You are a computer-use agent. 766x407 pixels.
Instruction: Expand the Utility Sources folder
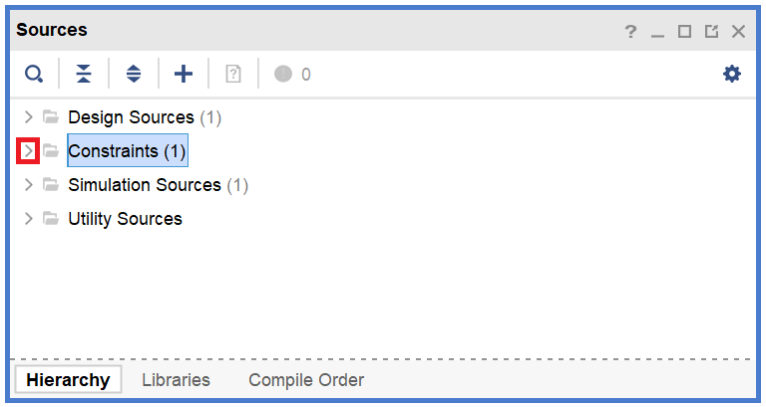29,219
